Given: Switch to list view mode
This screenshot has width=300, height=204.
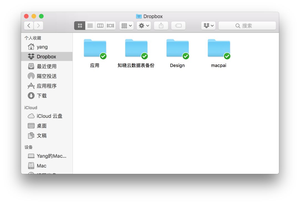Looking at the screenshot, I should click(x=90, y=26).
